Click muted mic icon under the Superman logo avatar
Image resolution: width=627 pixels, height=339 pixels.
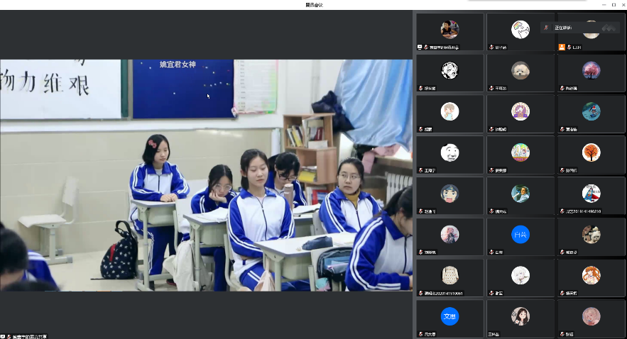[562, 211]
